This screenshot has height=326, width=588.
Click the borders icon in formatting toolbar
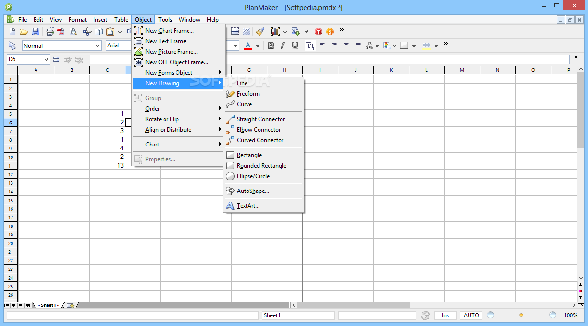tap(404, 45)
